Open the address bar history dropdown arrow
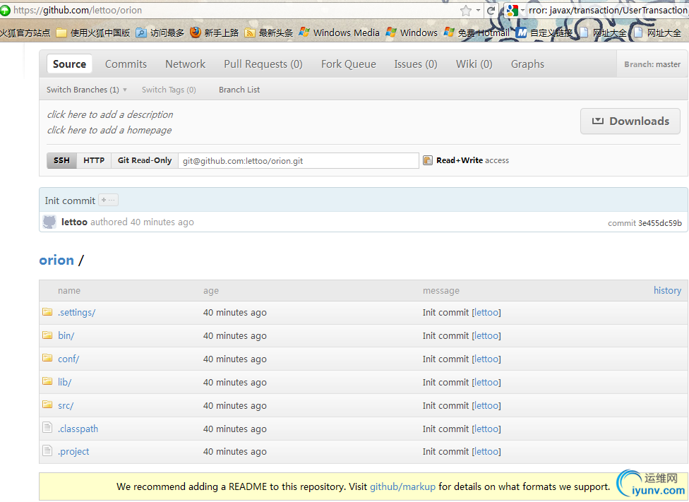The width and height of the screenshot is (689, 502). pyautogui.click(x=478, y=11)
